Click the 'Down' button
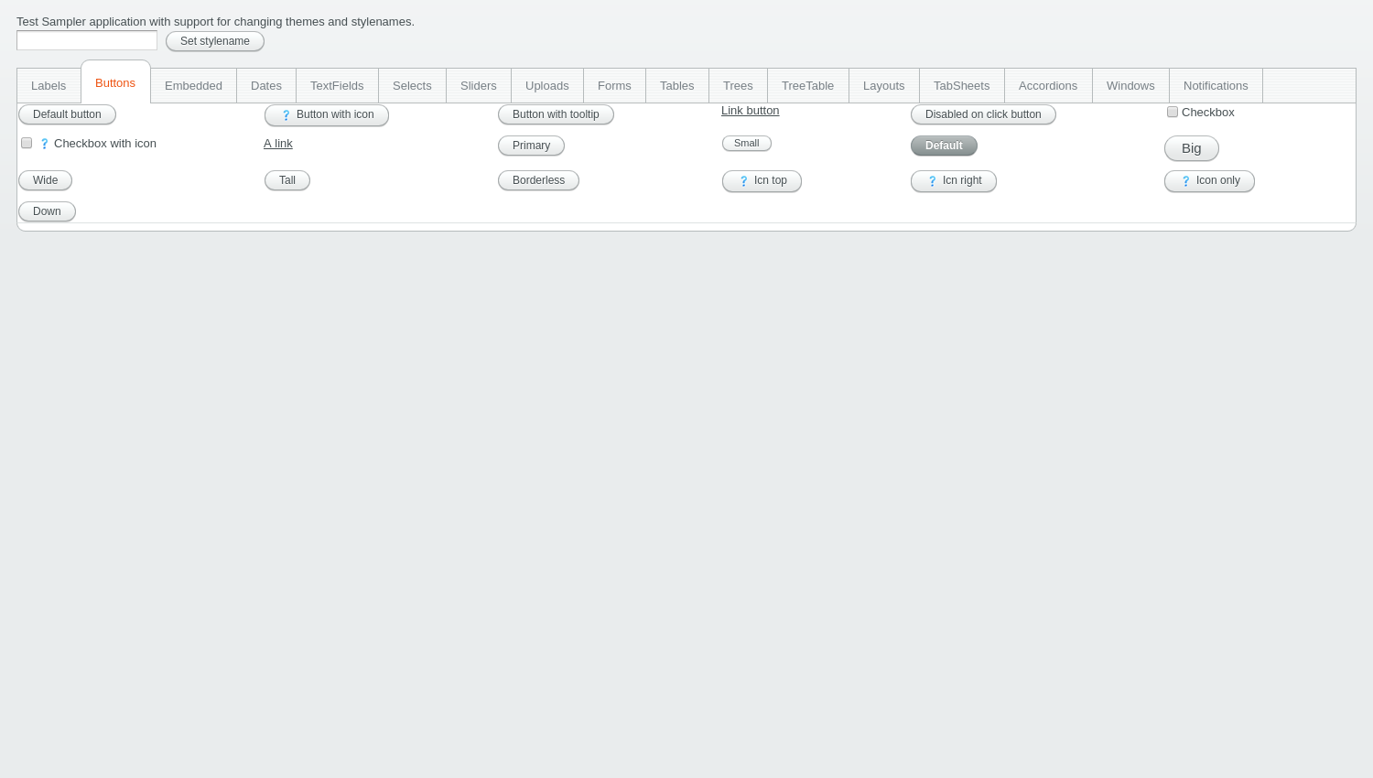The image size is (1373, 778). (47, 211)
